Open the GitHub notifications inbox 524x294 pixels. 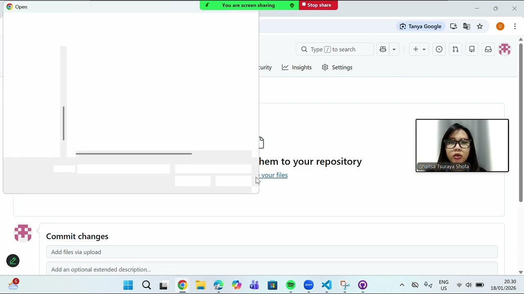(488, 49)
